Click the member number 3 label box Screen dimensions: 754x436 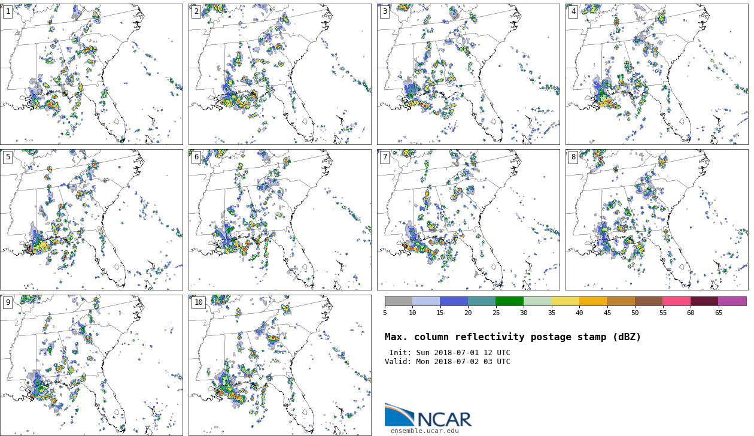click(385, 11)
